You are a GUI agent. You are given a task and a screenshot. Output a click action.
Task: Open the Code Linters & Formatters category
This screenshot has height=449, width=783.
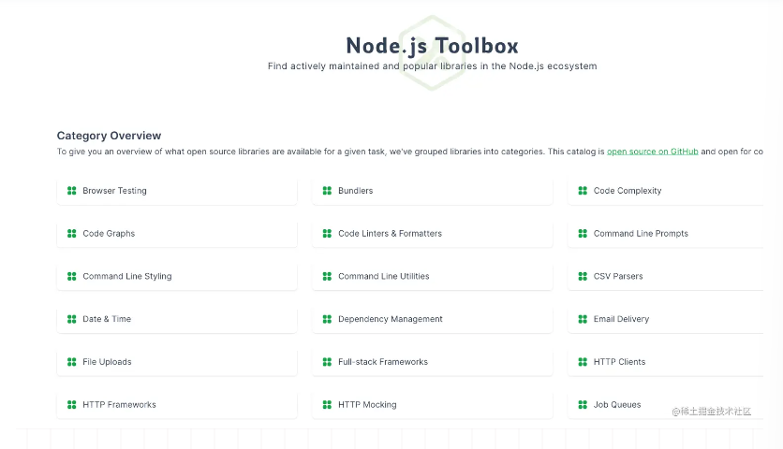pyautogui.click(x=390, y=234)
